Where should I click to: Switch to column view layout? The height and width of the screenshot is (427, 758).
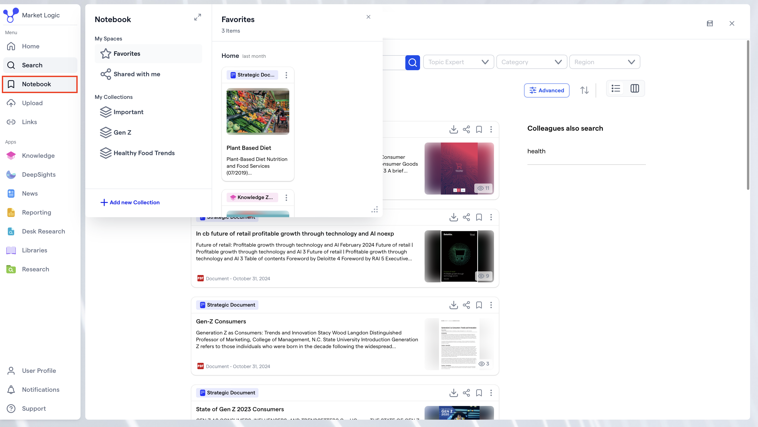[x=634, y=88]
